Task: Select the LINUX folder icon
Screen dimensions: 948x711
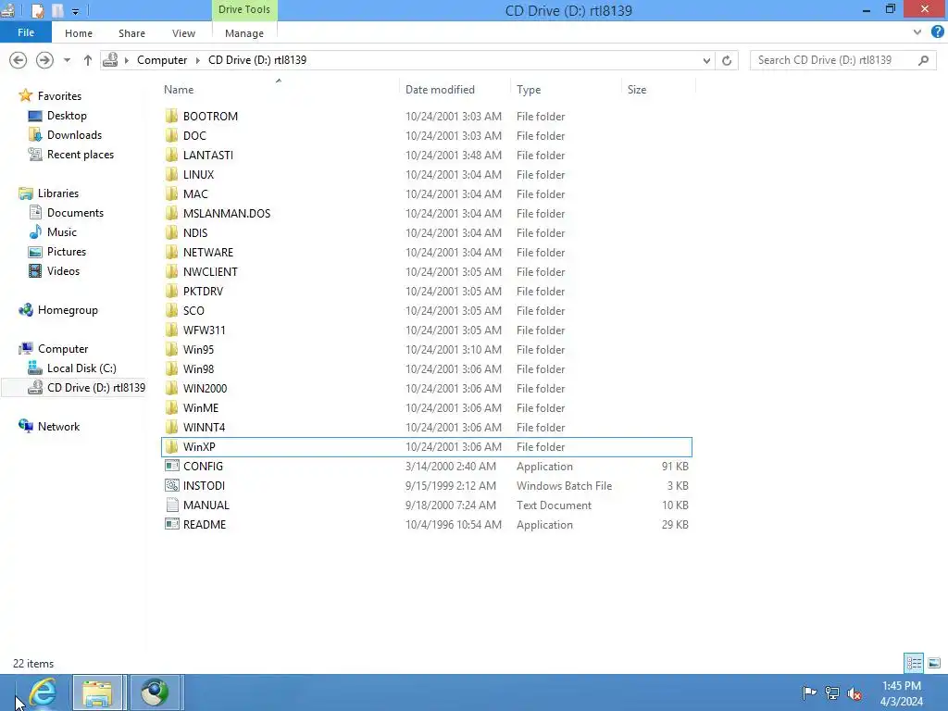Action: (x=171, y=174)
